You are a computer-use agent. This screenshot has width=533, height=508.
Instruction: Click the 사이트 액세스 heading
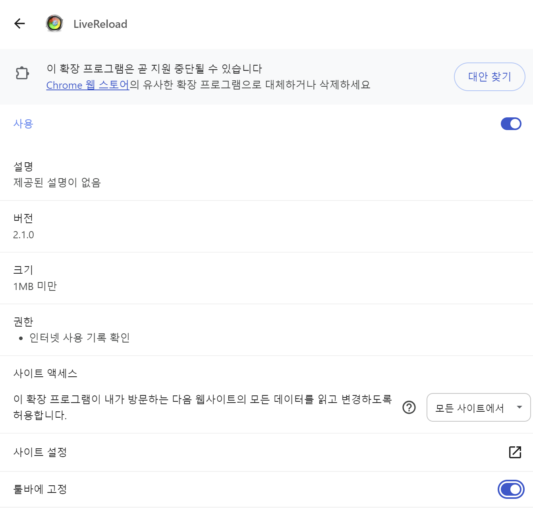[x=45, y=373]
